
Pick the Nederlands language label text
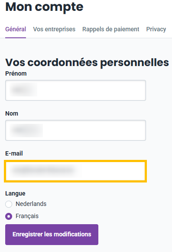coord(31,204)
